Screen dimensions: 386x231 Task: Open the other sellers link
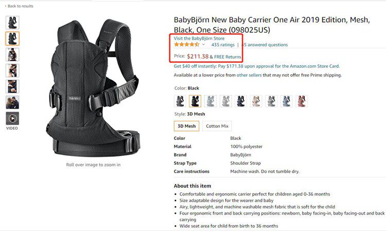[249, 75]
